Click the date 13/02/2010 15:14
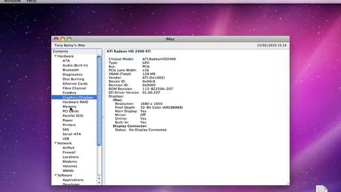The width and height of the screenshot is (341, 192). pyautogui.click(x=272, y=45)
